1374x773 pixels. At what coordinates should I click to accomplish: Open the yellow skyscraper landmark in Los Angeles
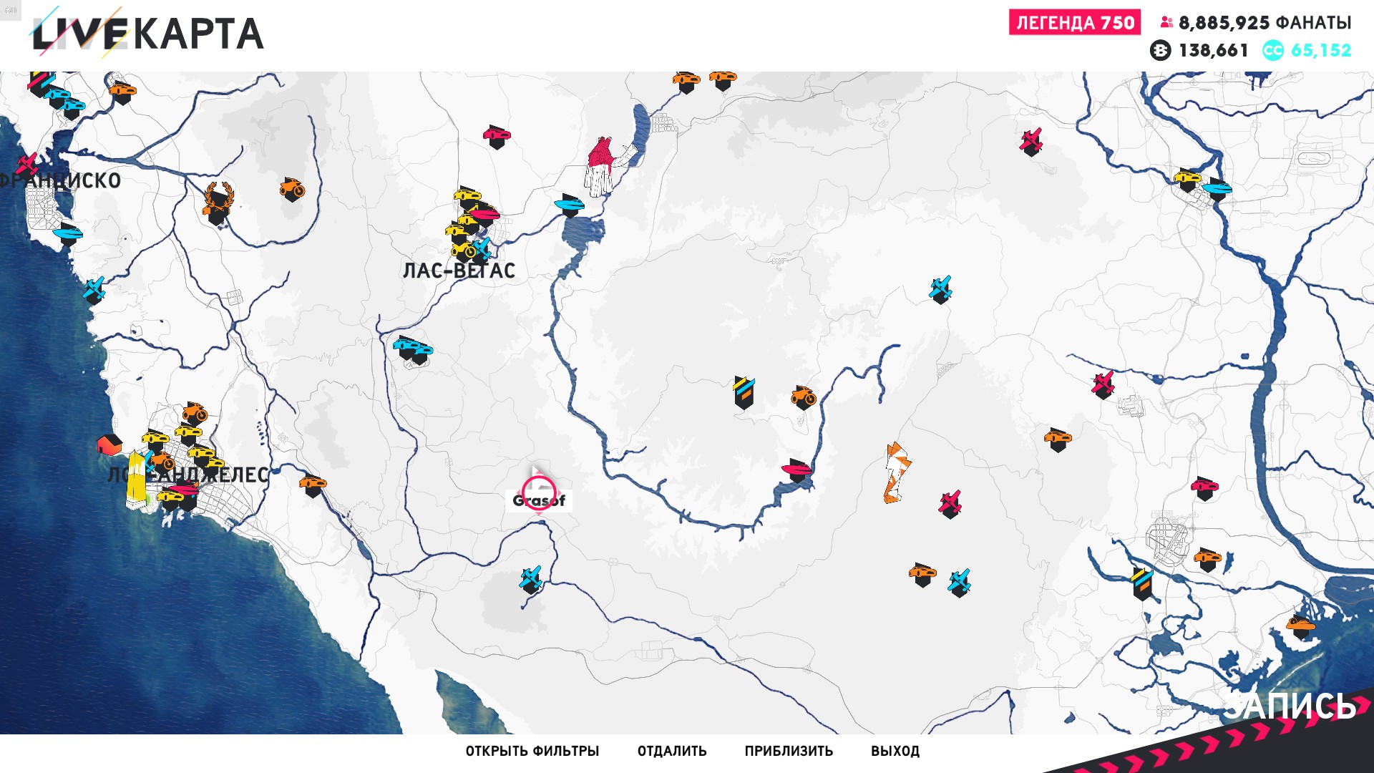pyautogui.click(x=136, y=480)
